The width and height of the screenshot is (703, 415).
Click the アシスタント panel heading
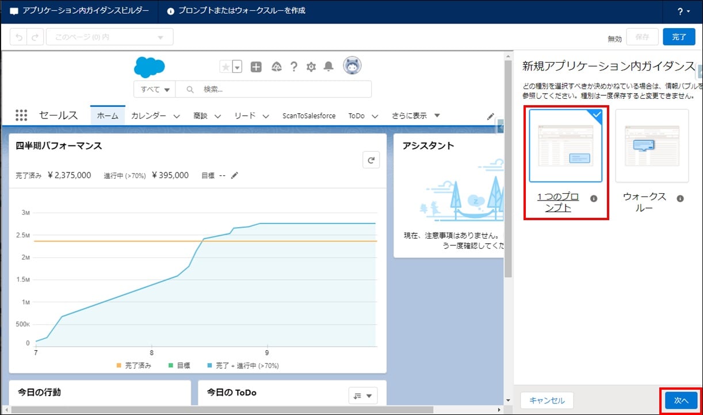coord(428,145)
